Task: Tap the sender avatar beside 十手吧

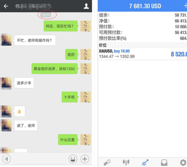Action: point(86,97)
